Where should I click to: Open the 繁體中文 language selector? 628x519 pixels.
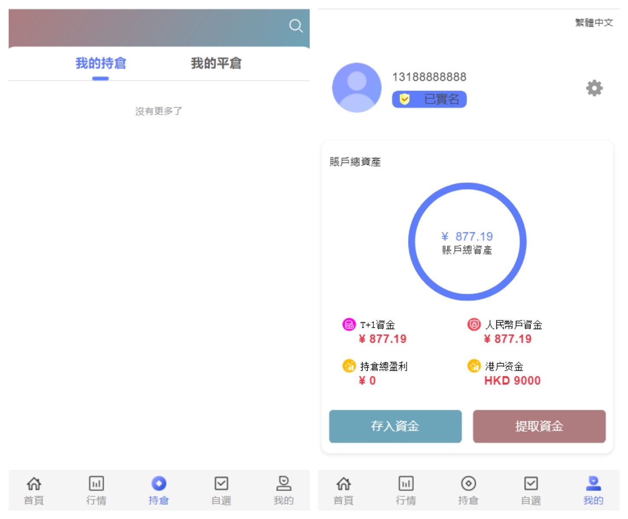[594, 22]
